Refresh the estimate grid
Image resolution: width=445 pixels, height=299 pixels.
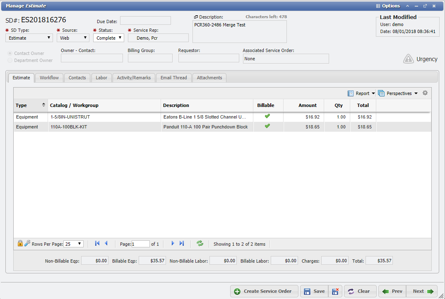200,244
